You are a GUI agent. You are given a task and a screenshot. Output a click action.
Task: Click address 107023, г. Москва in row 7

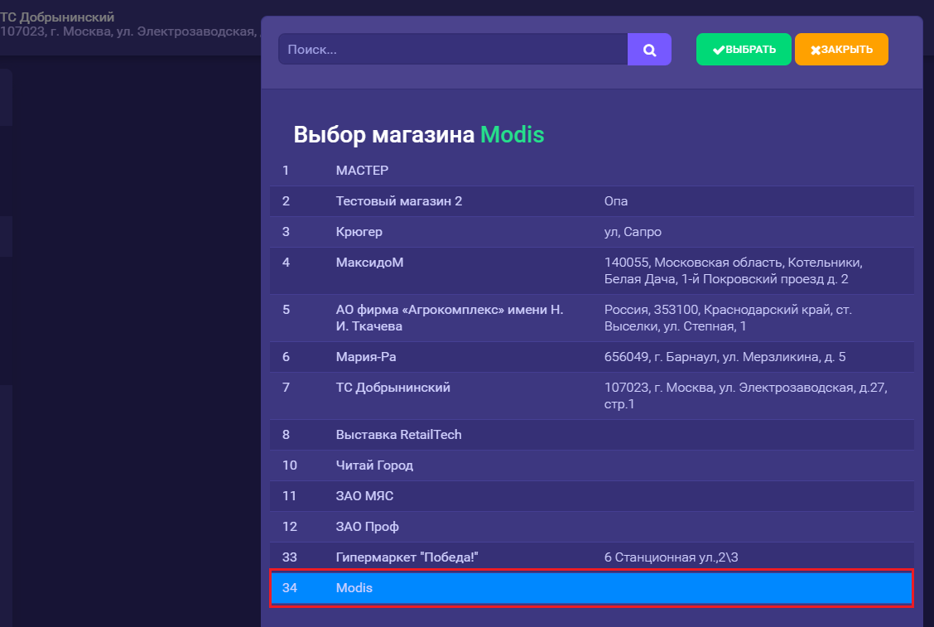(746, 396)
